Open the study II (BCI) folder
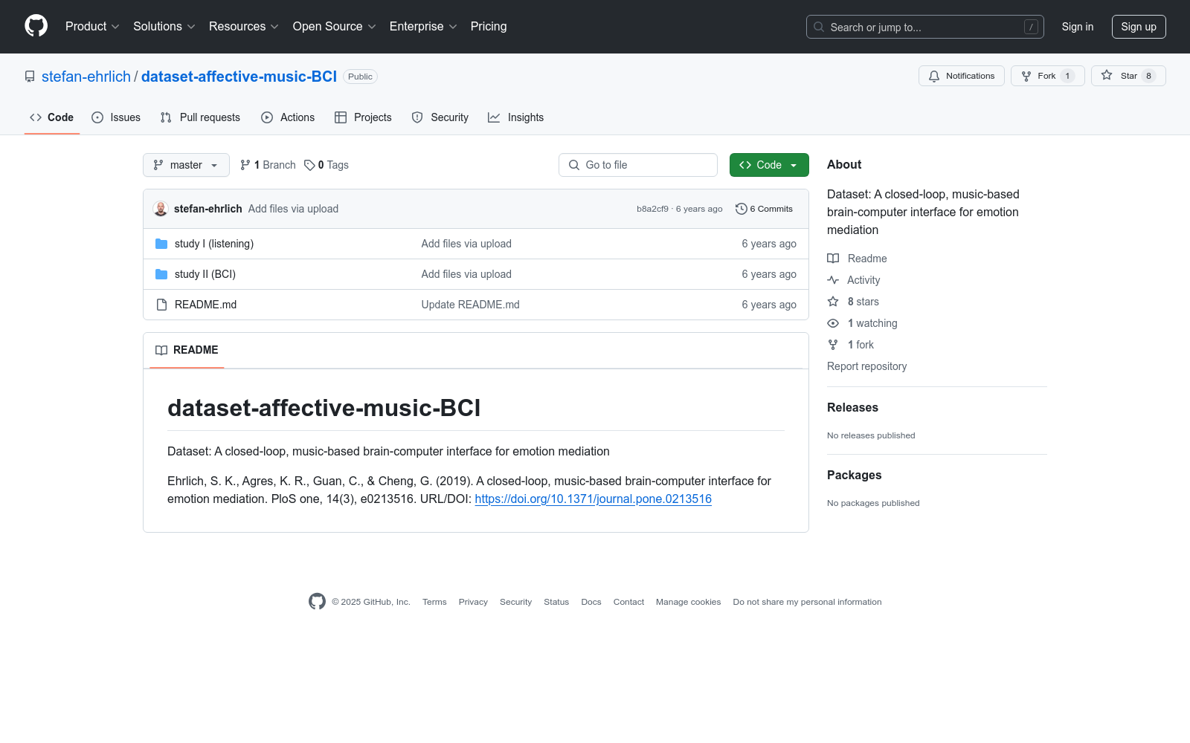This screenshot has height=743, width=1190. pos(205,274)
